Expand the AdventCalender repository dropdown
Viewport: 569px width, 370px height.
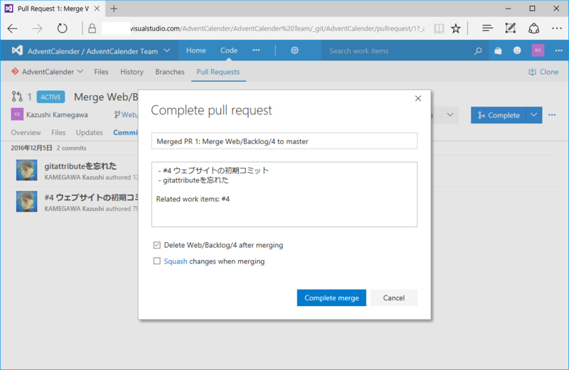point(80,72)
